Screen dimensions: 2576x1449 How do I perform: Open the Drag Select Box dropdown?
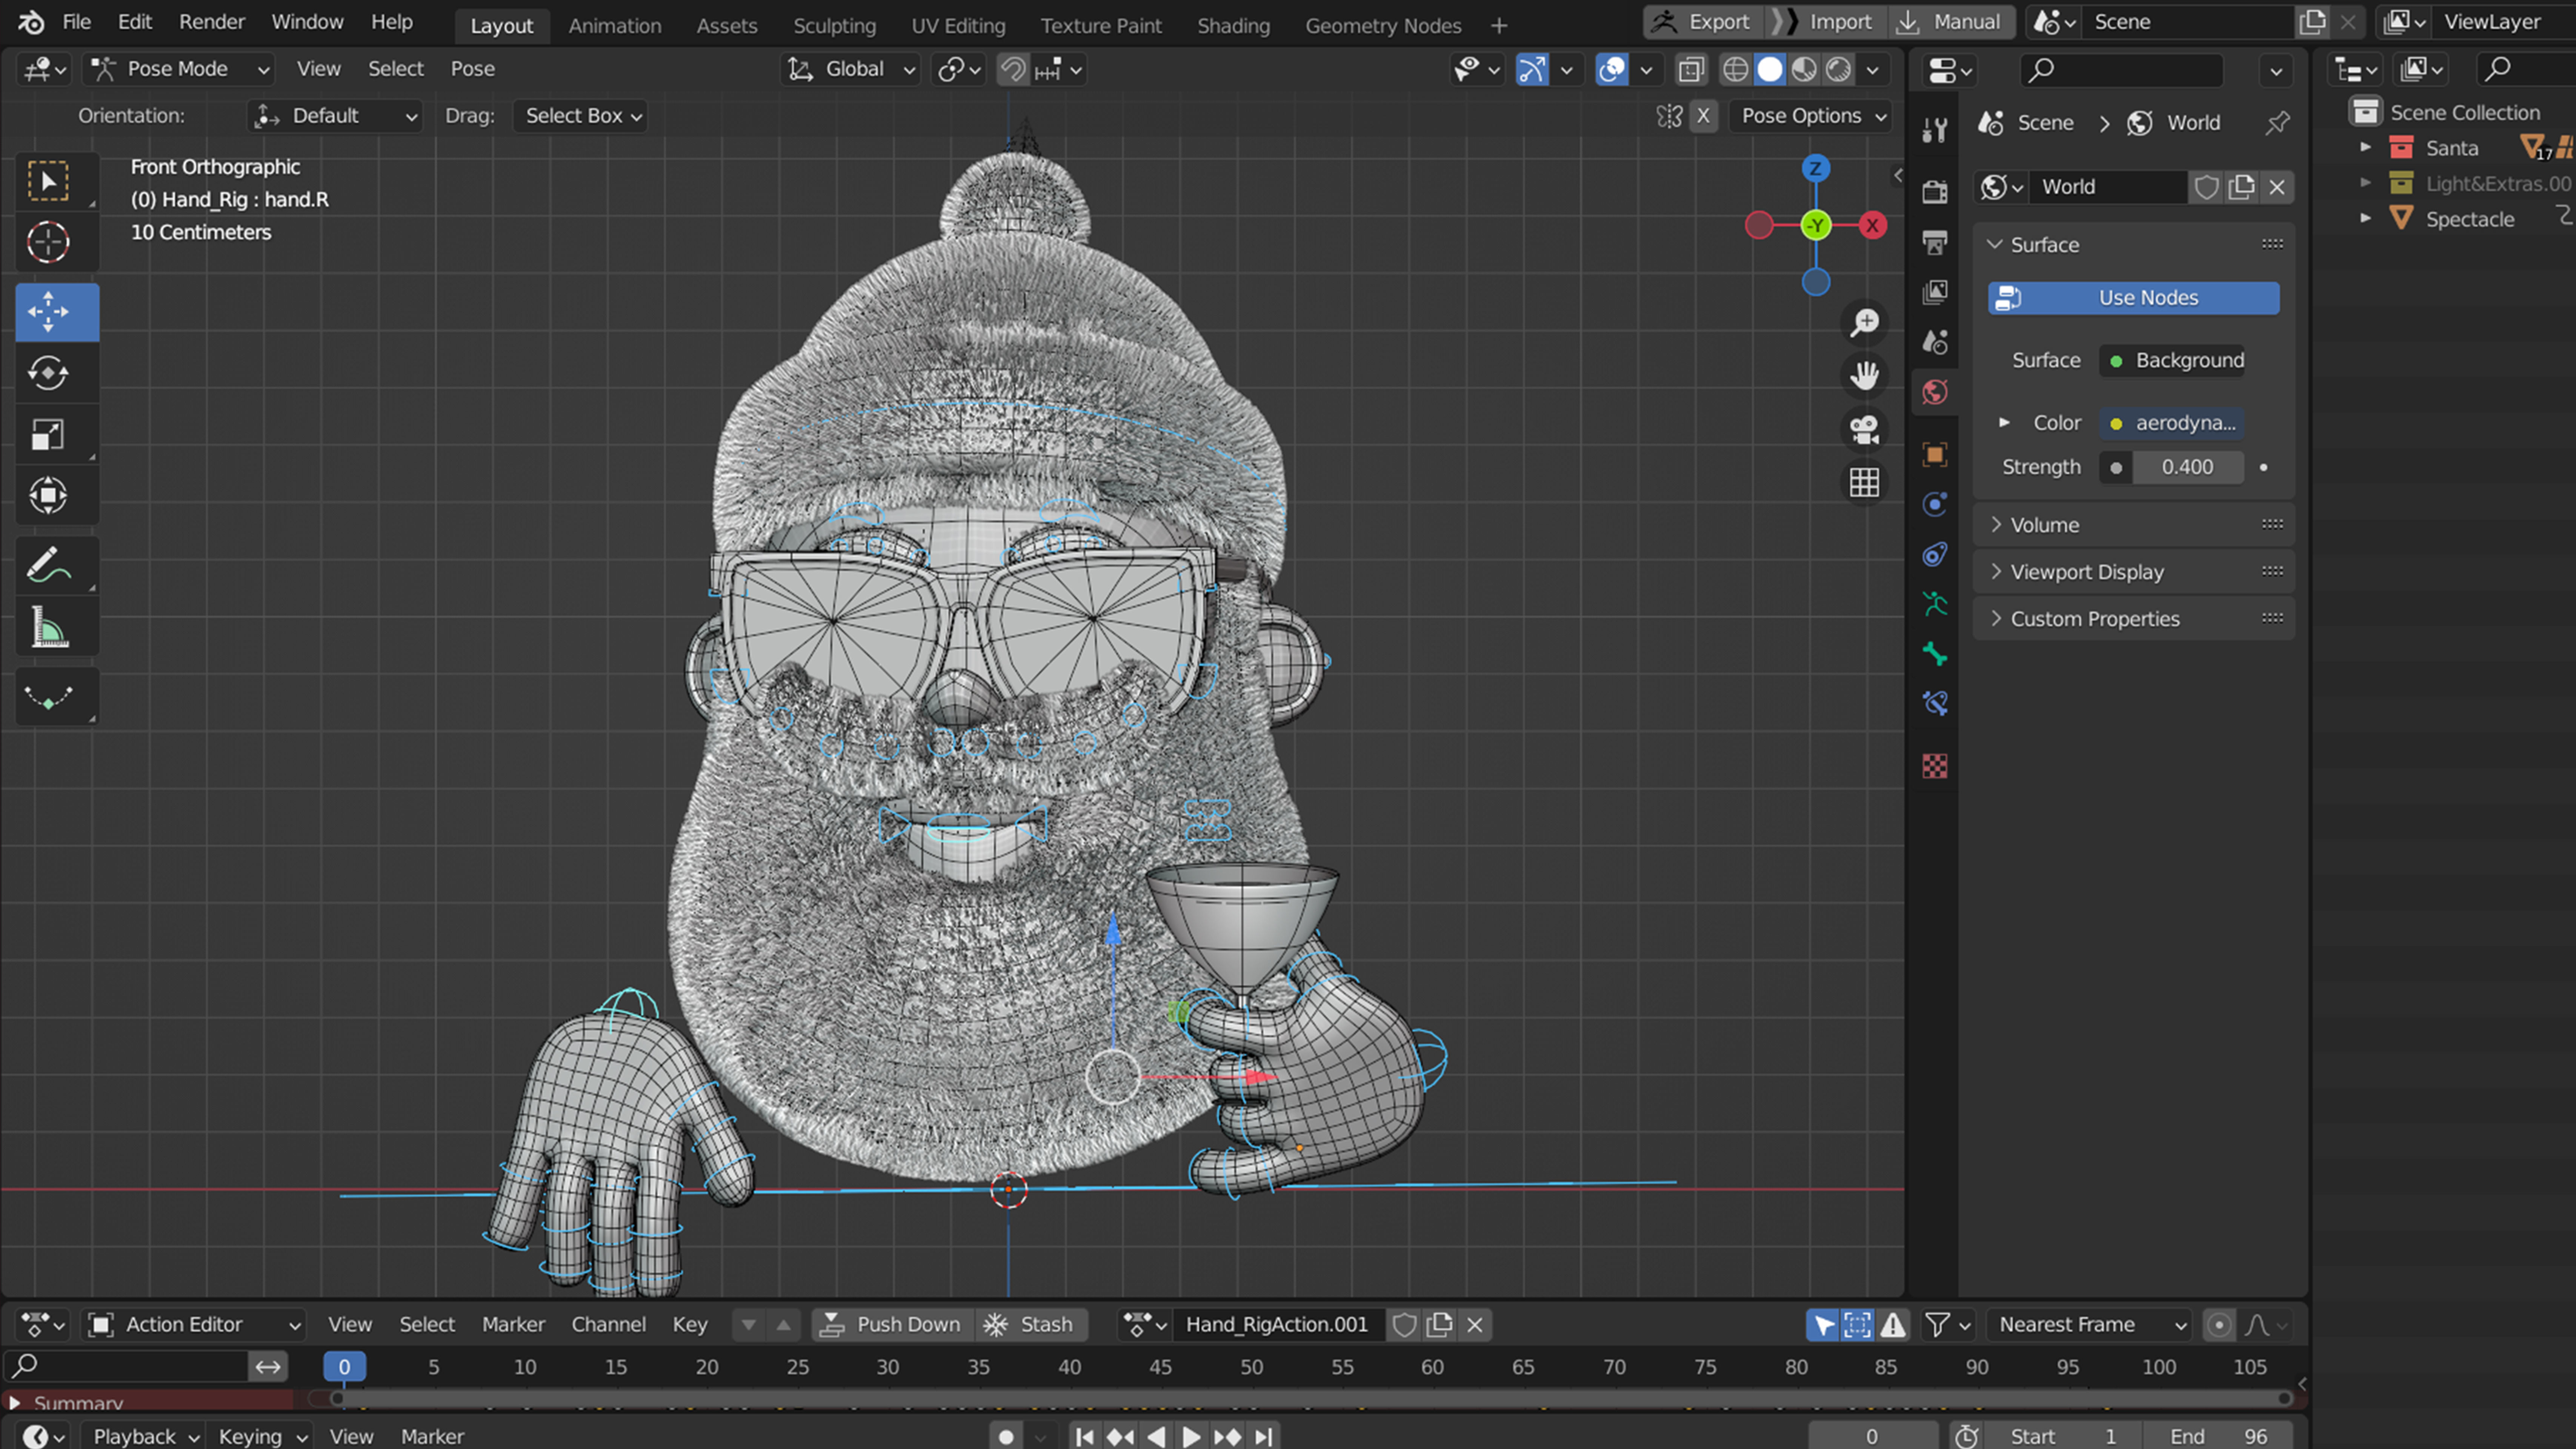click(x=580, y=116)
